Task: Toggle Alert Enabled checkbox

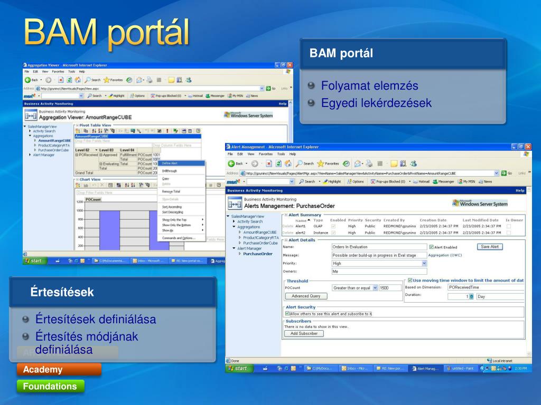Action: pyautogui.click(x=431, y=247)
